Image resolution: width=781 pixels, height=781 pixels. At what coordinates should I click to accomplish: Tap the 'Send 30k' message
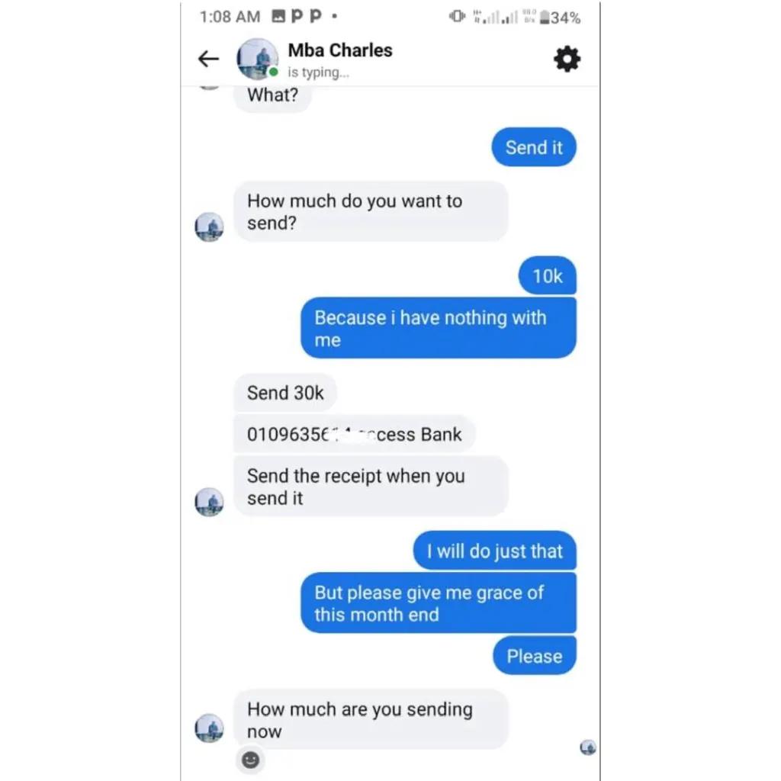click(285, 393)
